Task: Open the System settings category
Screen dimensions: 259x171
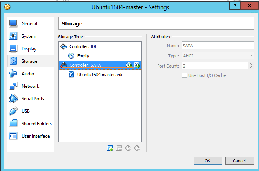Action: point(31,36)
